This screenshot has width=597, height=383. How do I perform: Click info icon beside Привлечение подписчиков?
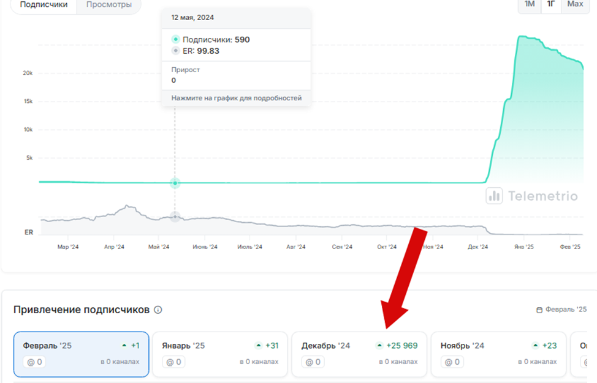[x=158, y=310]
